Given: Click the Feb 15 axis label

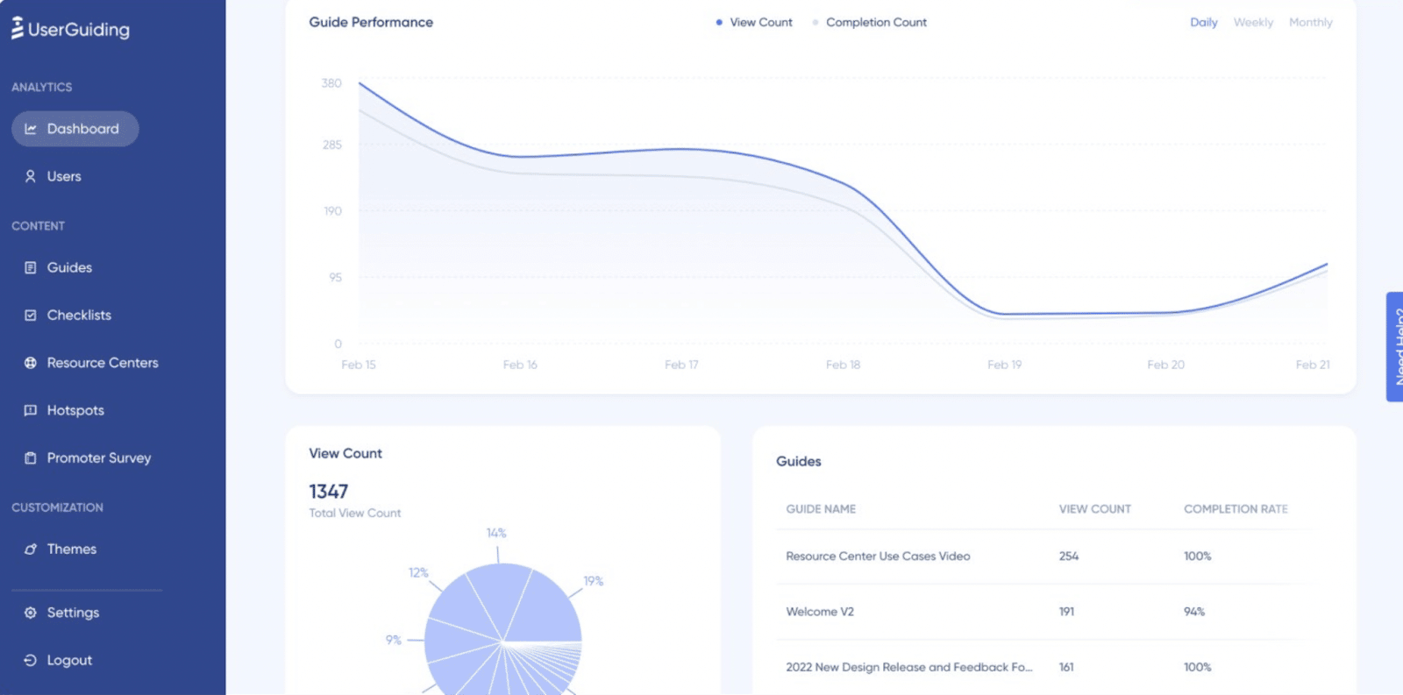Looking at the screenshot, I should point(359,365).
